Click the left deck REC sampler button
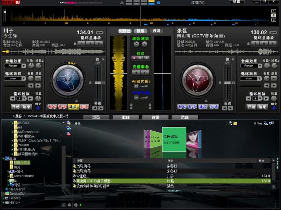 [38, 79]
